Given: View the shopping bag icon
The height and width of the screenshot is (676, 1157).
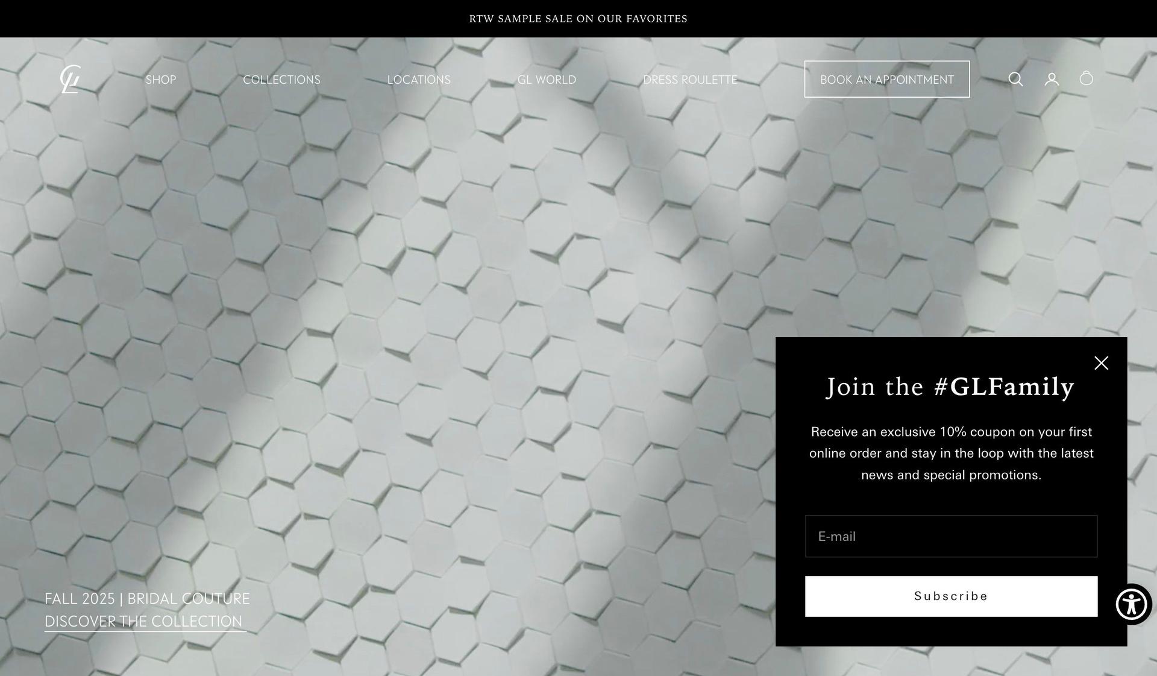Looking at the screenshot, I should (x=1086, y=78).
